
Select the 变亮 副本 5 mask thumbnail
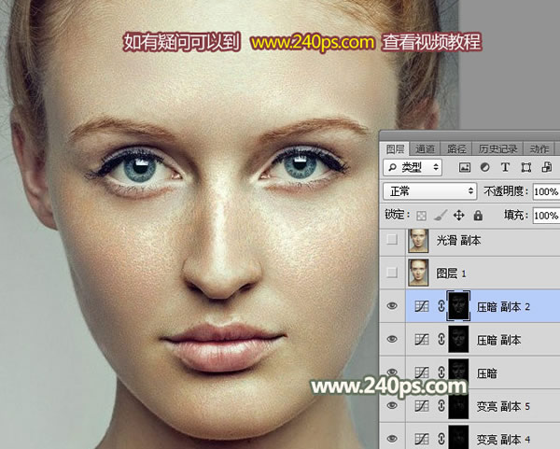[458, 406]
